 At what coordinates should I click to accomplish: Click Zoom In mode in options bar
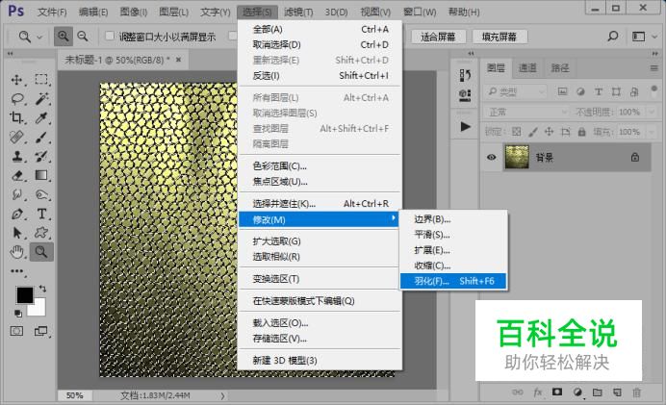tap(63, 37)
